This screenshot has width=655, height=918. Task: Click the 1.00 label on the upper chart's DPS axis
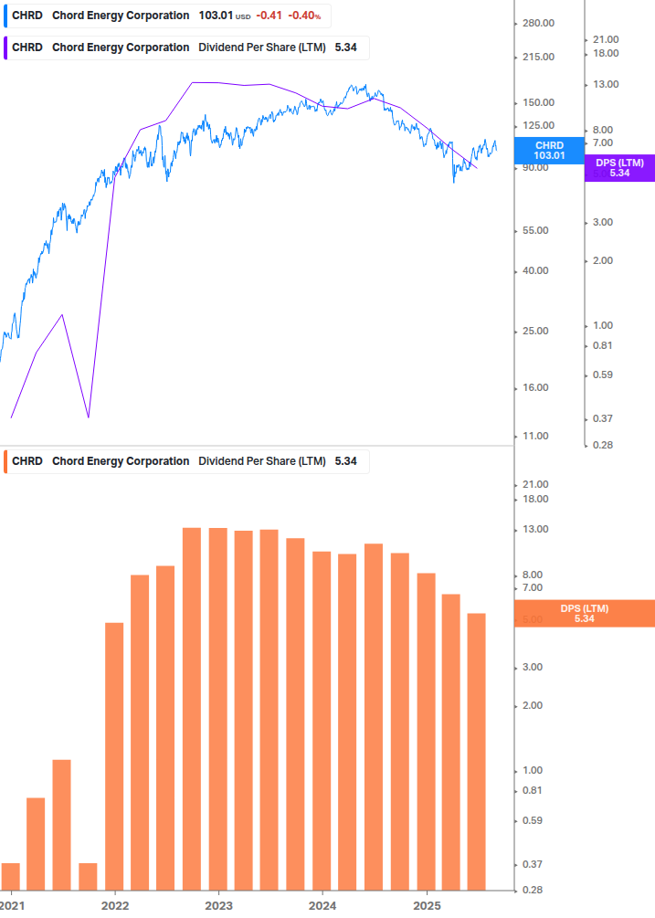(x=602, y=325)
